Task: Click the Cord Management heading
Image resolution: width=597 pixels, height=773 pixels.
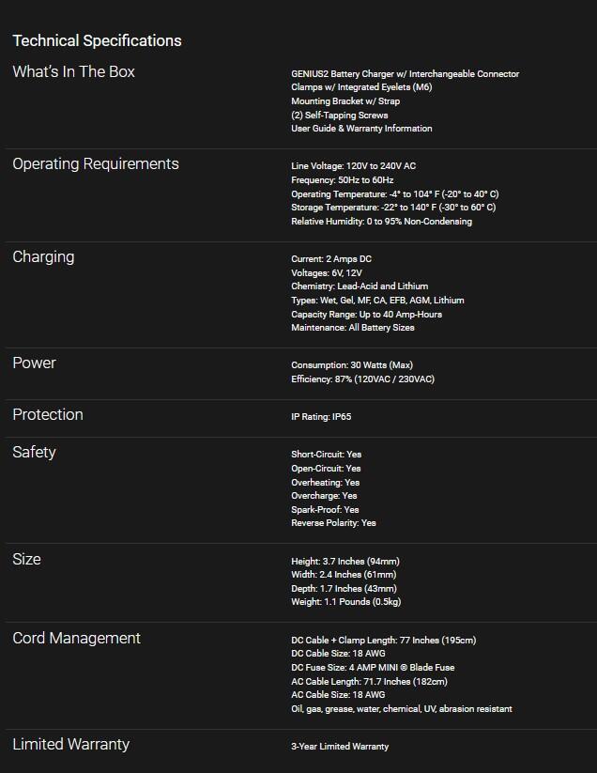Action: coord(76,639)
